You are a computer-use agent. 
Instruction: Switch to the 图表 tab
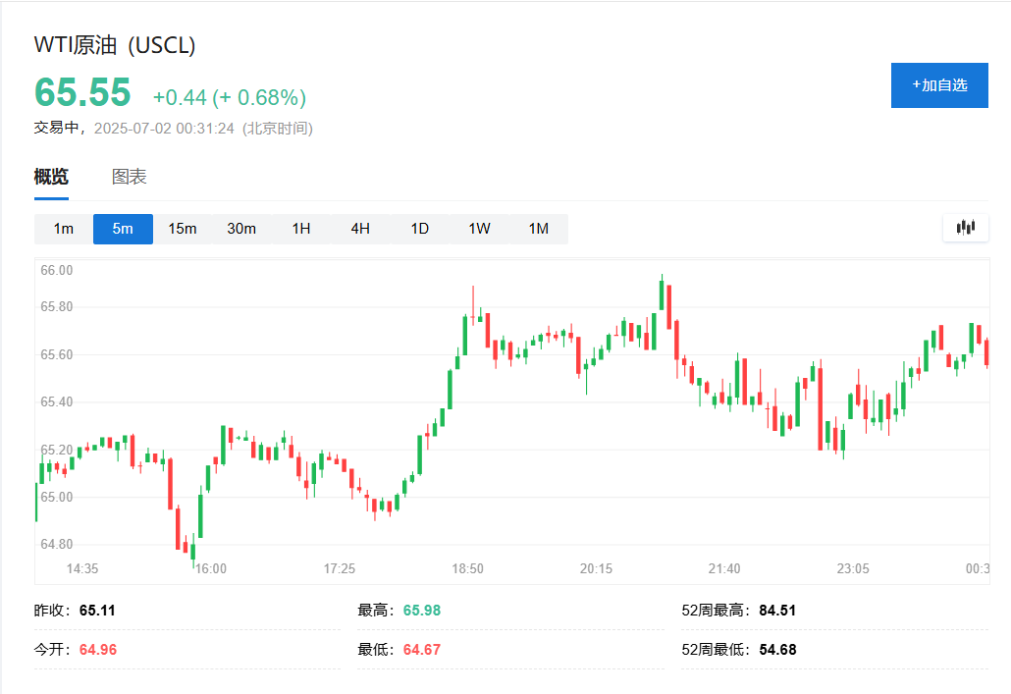click(129, 176)
